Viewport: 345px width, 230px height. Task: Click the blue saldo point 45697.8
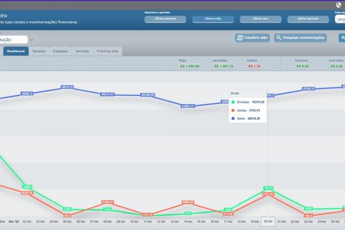pos(27,94)
